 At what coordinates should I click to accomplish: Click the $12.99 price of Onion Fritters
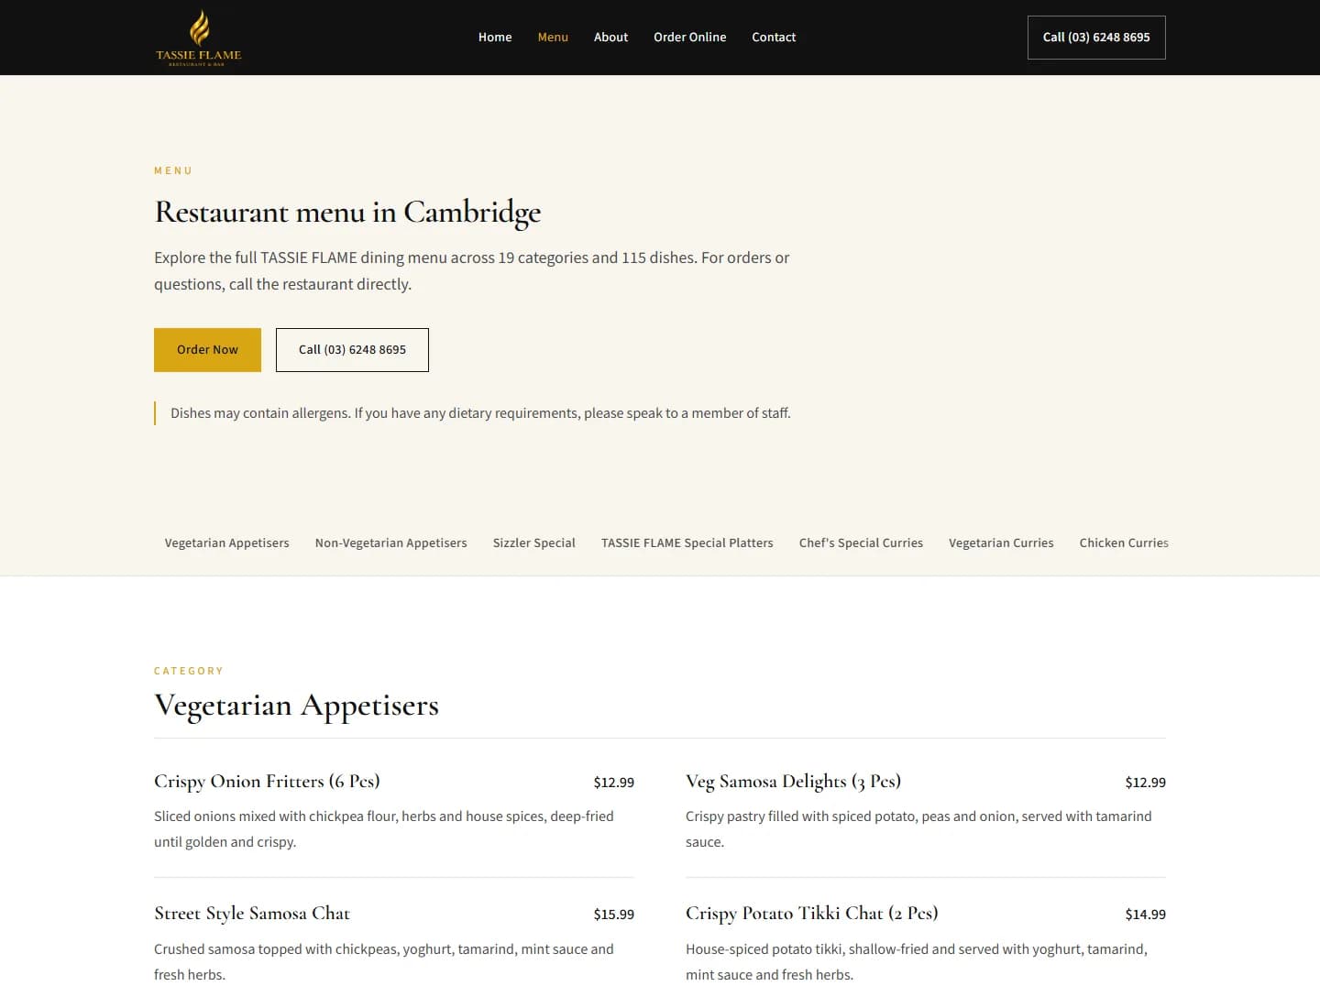click(613, 783)
